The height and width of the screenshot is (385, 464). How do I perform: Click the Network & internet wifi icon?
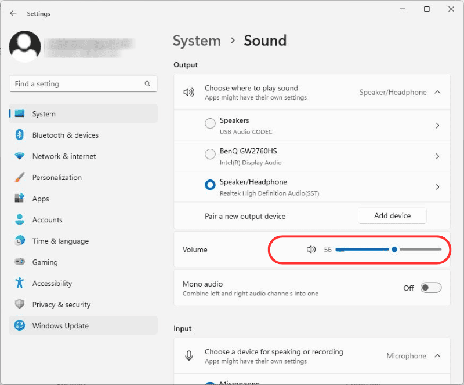[20, 156]
